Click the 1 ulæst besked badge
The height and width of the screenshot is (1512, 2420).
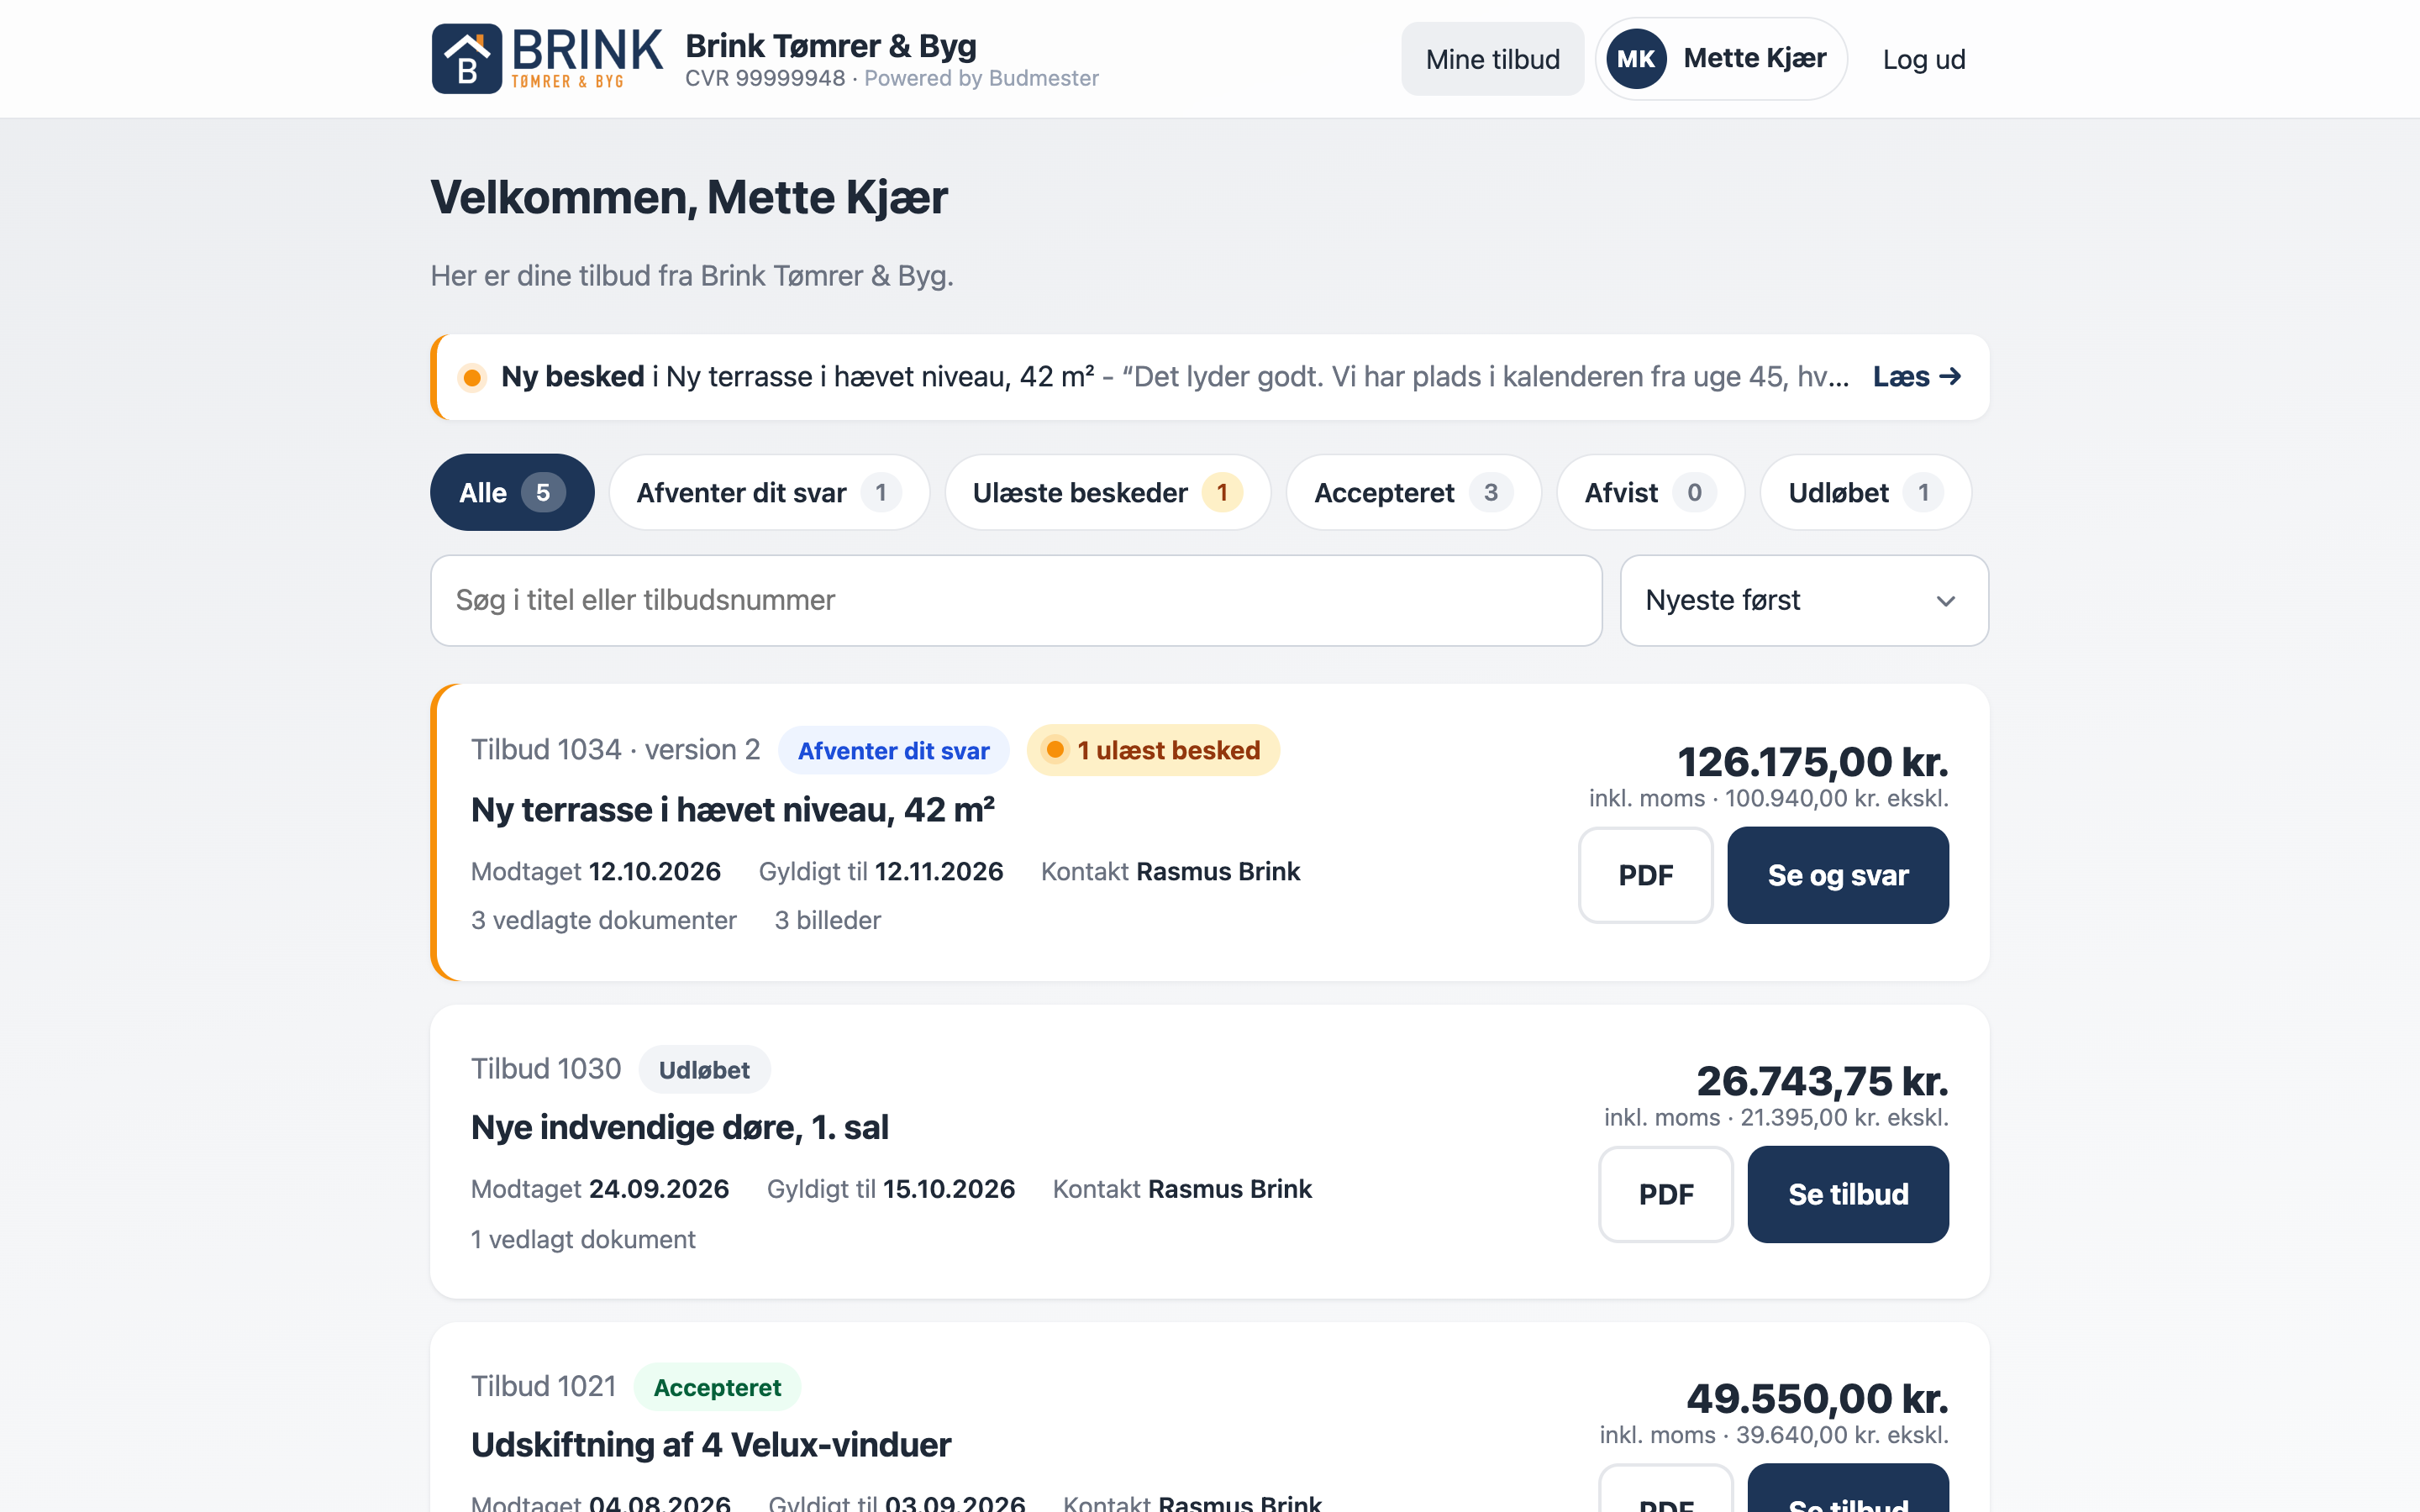pyautogui.click(x=1152, y=750)
